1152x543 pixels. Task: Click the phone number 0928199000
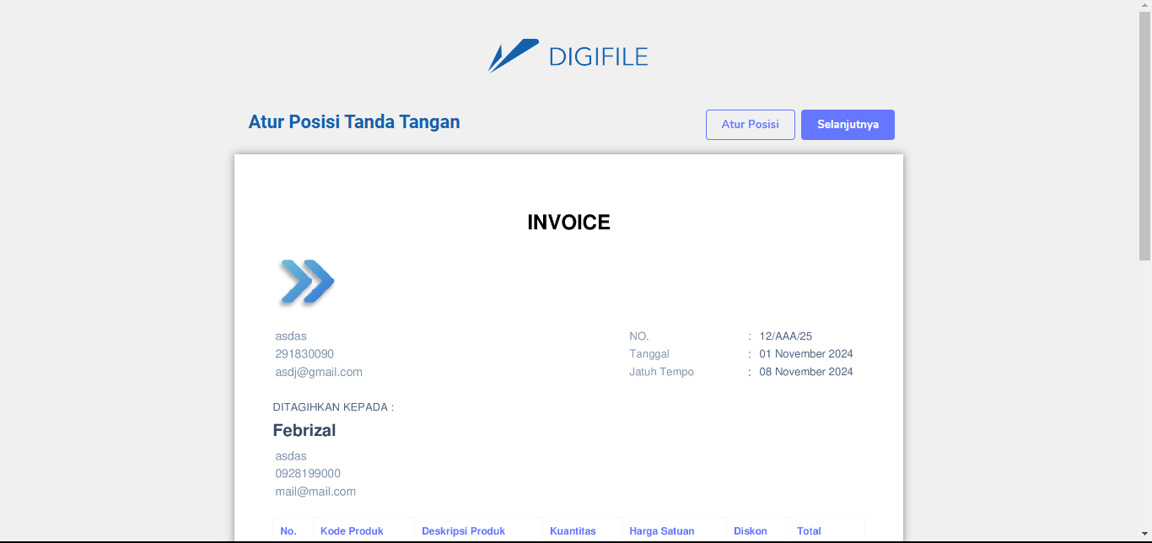point(308,474)
